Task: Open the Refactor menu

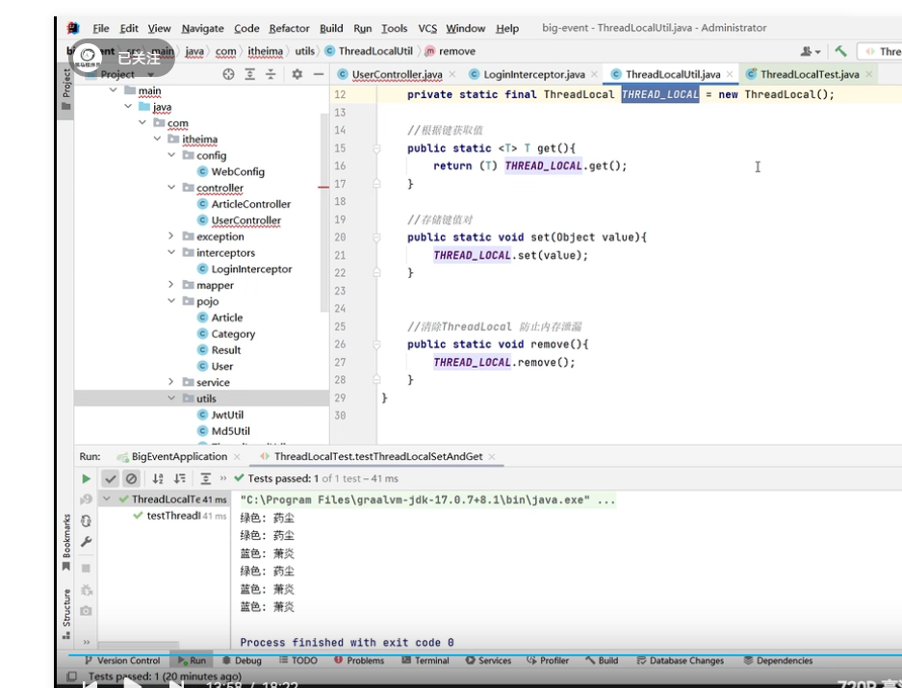Action: pos(289,28)
